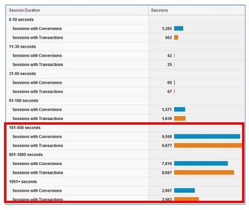Click the 1,639 sessions value
The height and width of the screenshot is (210, 249).
167,119
